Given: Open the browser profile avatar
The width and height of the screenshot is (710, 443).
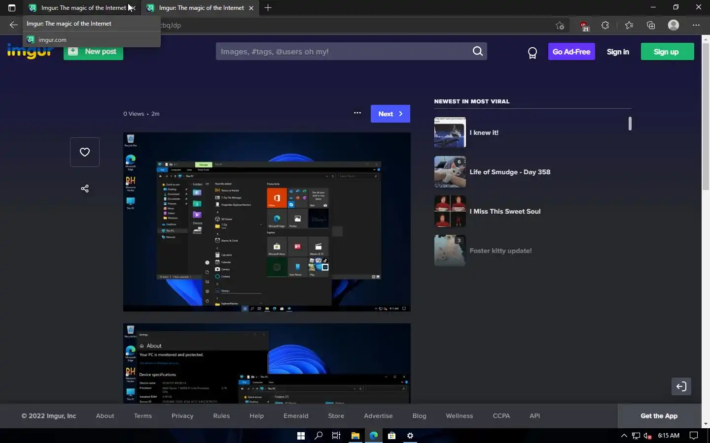Looking at the screenshot, I should 674,25.
